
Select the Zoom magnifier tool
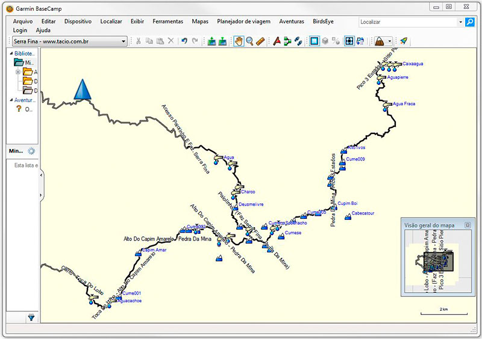tap(249, 41)
